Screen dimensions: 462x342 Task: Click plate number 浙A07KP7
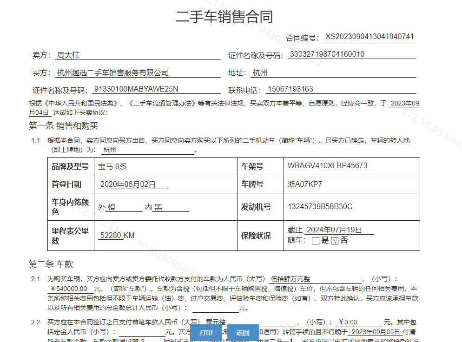pos(304,184)
